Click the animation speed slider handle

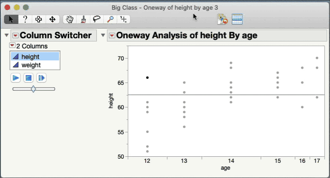33,89
